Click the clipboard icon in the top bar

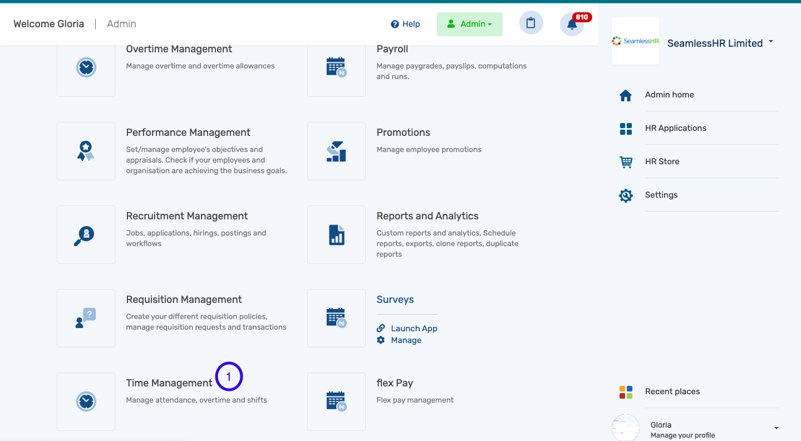530,23
